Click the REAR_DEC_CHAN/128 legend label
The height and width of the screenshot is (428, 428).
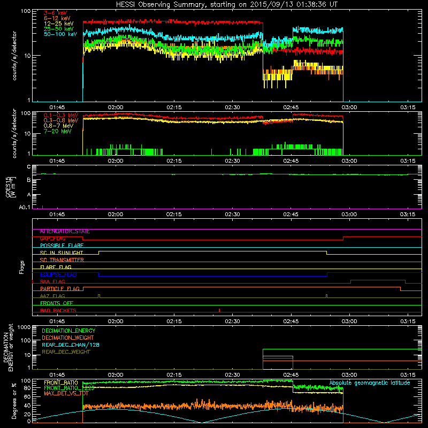71,345
